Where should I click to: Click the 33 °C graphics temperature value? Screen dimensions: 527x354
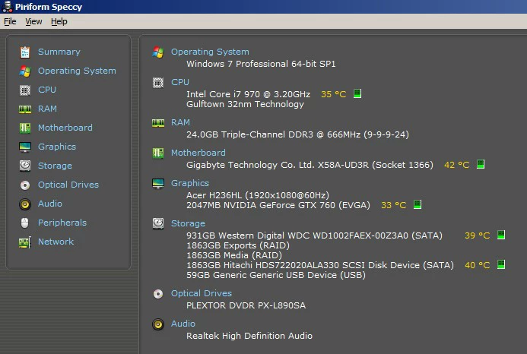(394, 205)
